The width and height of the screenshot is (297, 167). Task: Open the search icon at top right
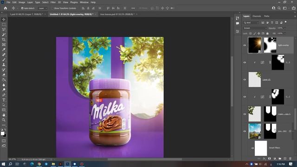click(279, 8)
